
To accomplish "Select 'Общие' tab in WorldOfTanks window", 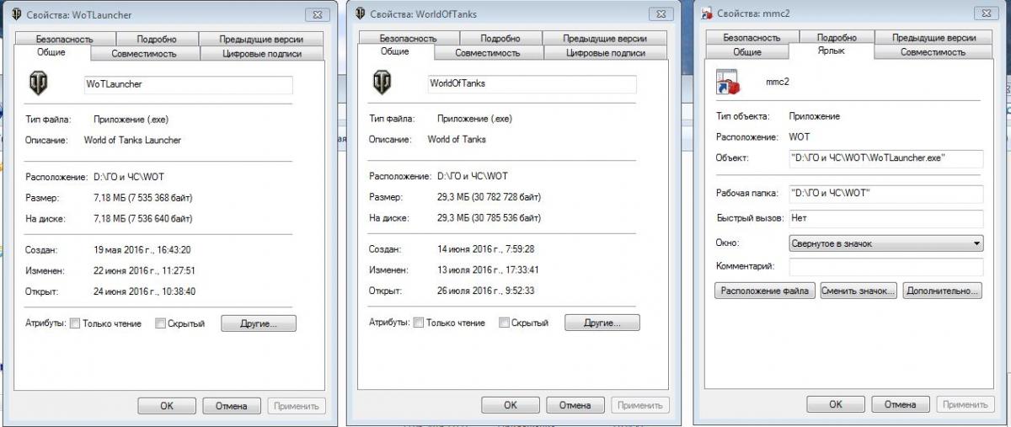I will point(395,51).
